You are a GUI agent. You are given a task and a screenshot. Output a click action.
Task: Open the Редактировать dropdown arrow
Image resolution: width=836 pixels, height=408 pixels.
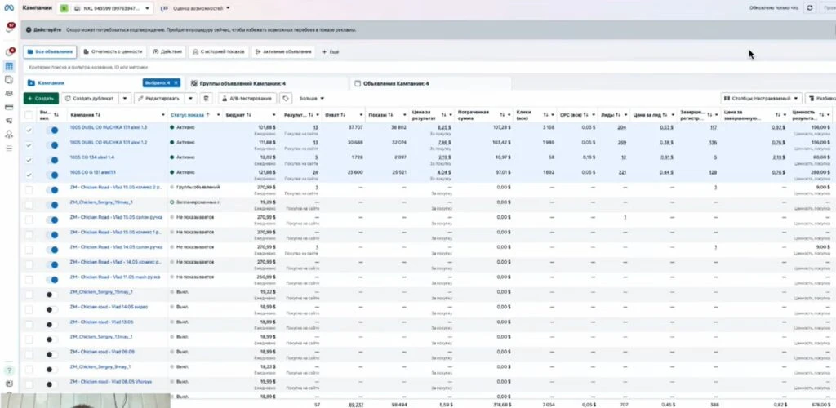(191, 99)
